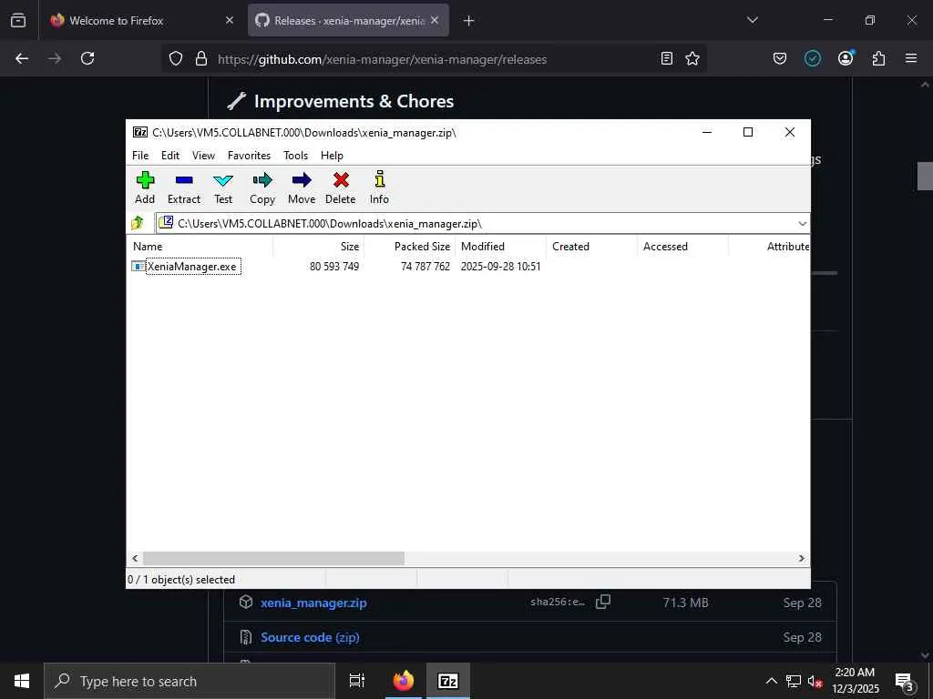Screen dimensions: 933x699
Task: Bookmark this page with star icon
Action: tap(692, 58)
